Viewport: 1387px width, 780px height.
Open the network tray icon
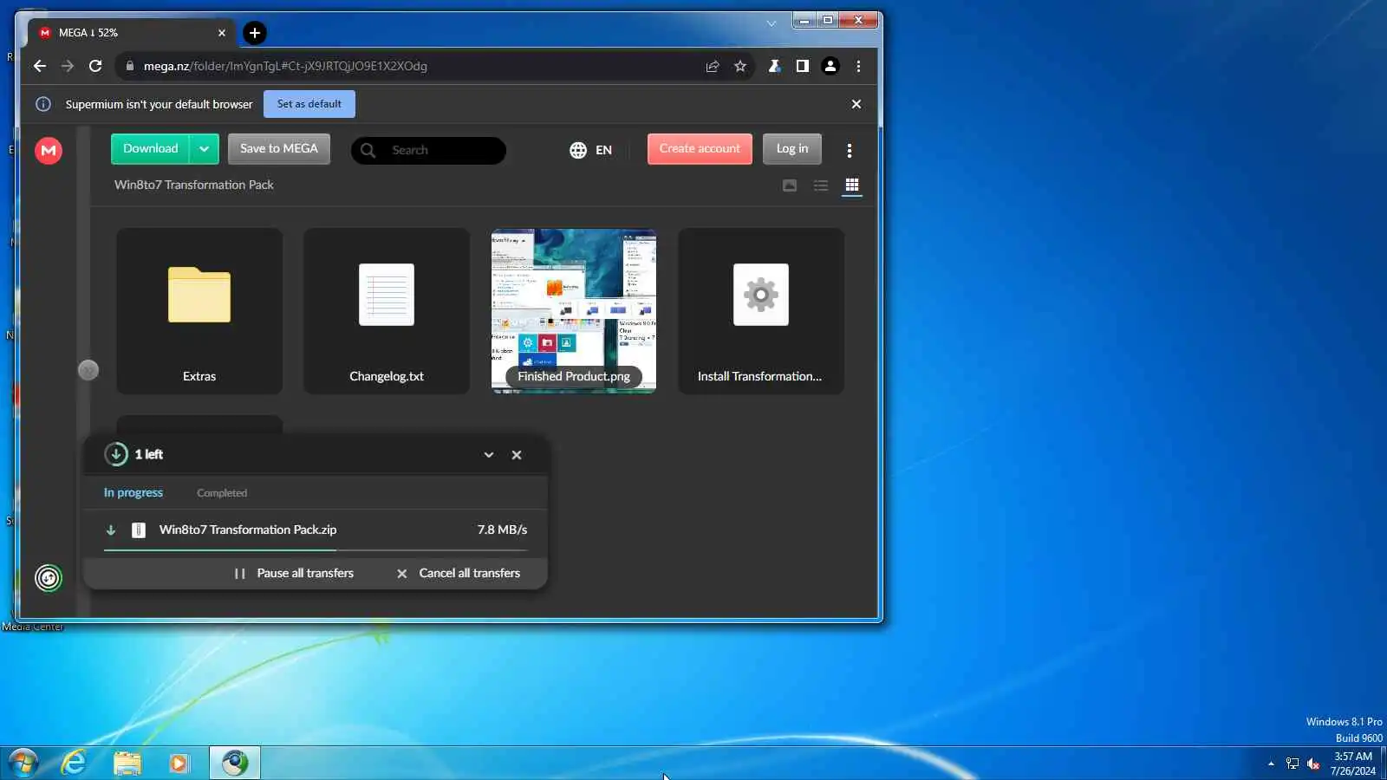pyautogui.click(x=1293, y=764)
